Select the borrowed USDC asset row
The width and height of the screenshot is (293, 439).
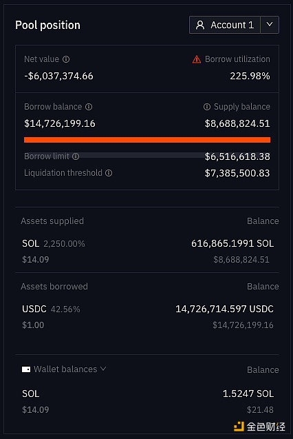click(147, 317)
